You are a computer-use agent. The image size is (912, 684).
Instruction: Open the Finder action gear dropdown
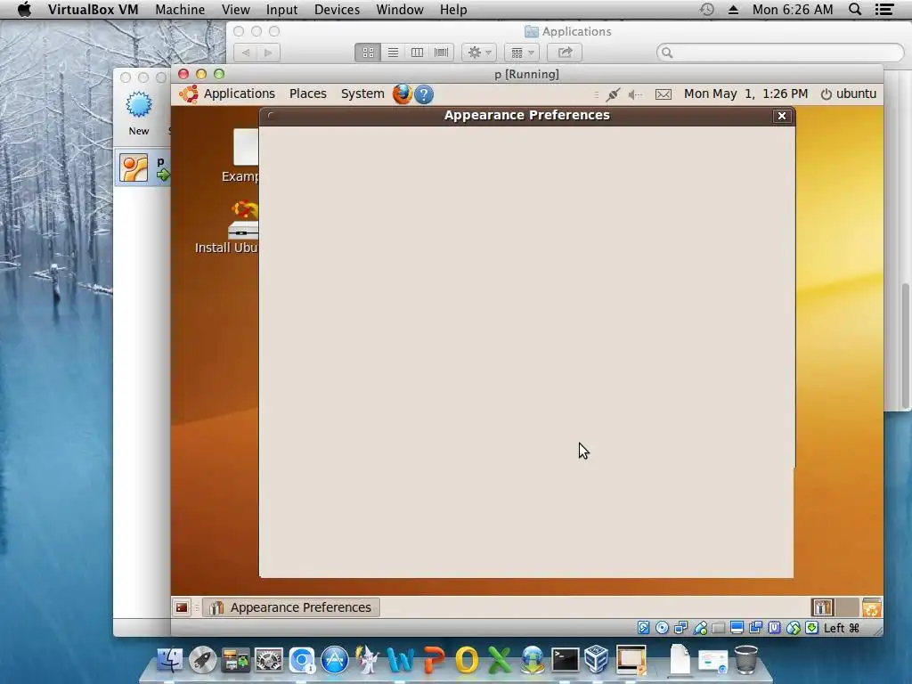[x=479, y=53]
